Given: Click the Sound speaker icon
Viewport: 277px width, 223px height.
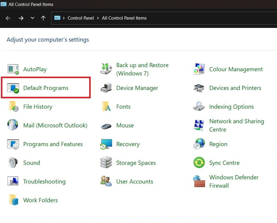Looking at the screenshot, I should click(13, 162).
